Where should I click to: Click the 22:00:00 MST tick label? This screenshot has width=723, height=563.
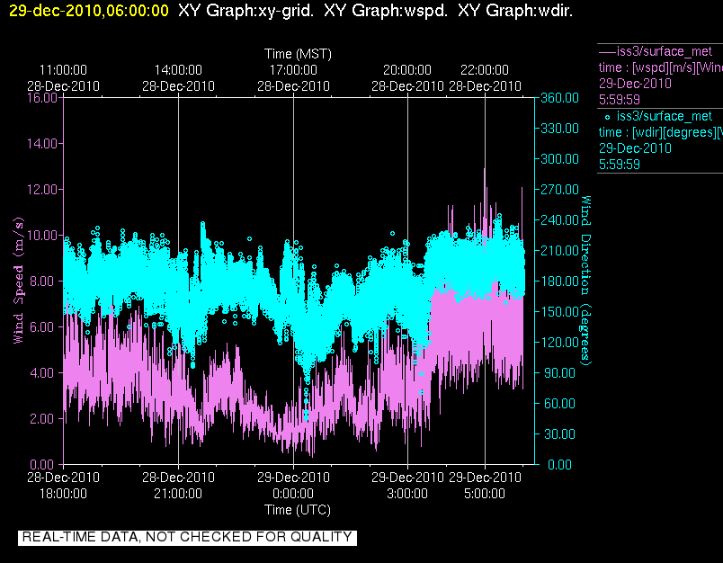point(485,70)
